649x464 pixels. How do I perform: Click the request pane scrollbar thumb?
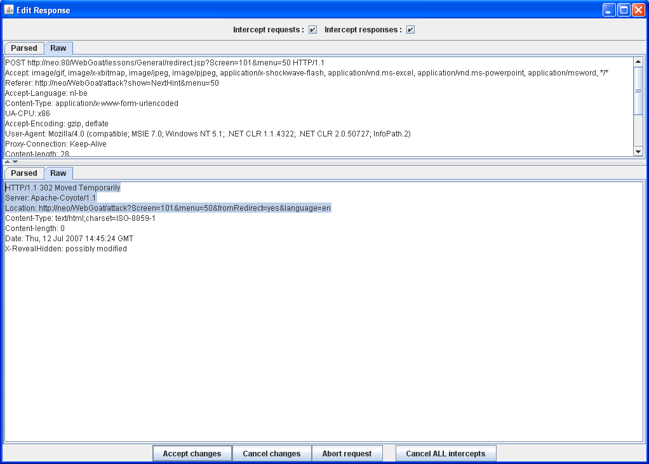(x=638, y=91)
